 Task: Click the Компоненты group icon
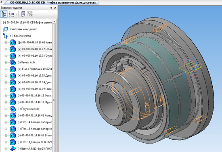point(5,36)
